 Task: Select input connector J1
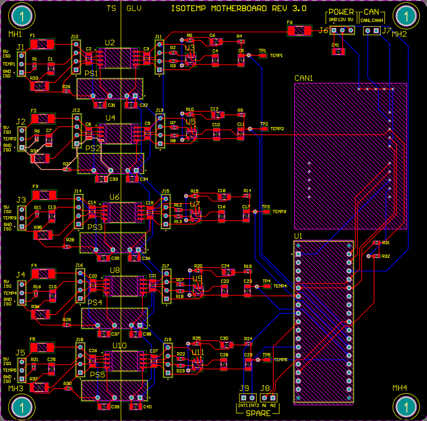(22, 64)
